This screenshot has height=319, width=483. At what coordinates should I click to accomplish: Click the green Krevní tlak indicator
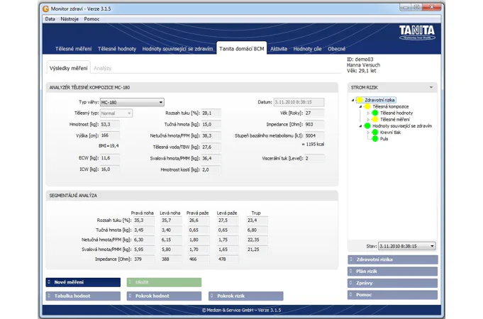coord(375,133)
